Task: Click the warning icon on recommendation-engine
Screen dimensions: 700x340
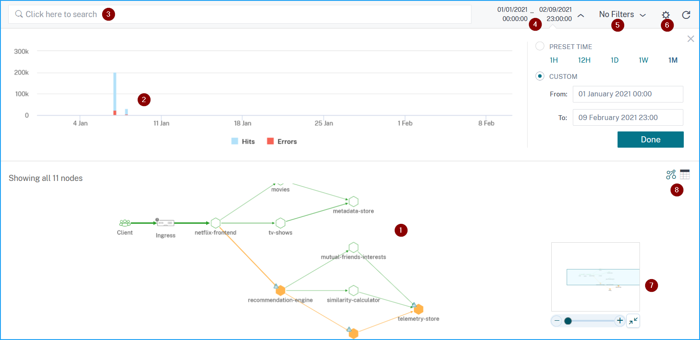Action: (276, 286)
